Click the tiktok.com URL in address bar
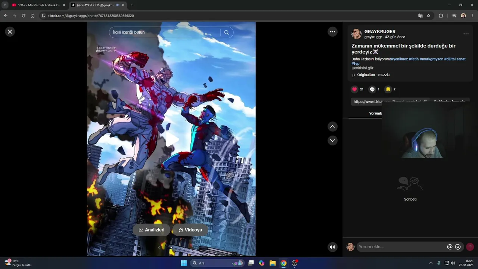Screen dimensions: 478x269 91,16
